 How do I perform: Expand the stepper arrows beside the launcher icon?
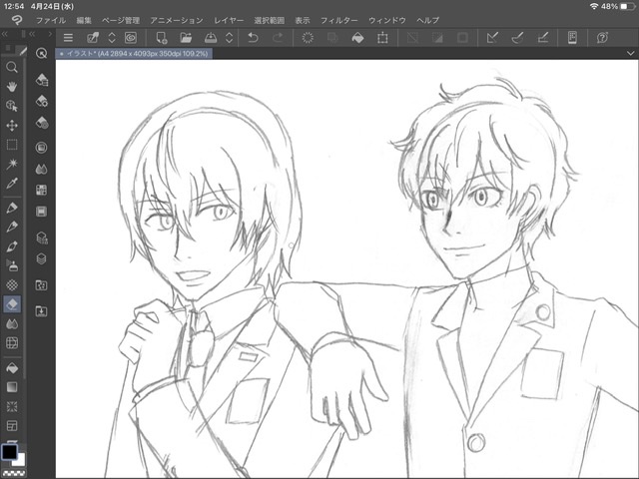click(x=112, y=38)
